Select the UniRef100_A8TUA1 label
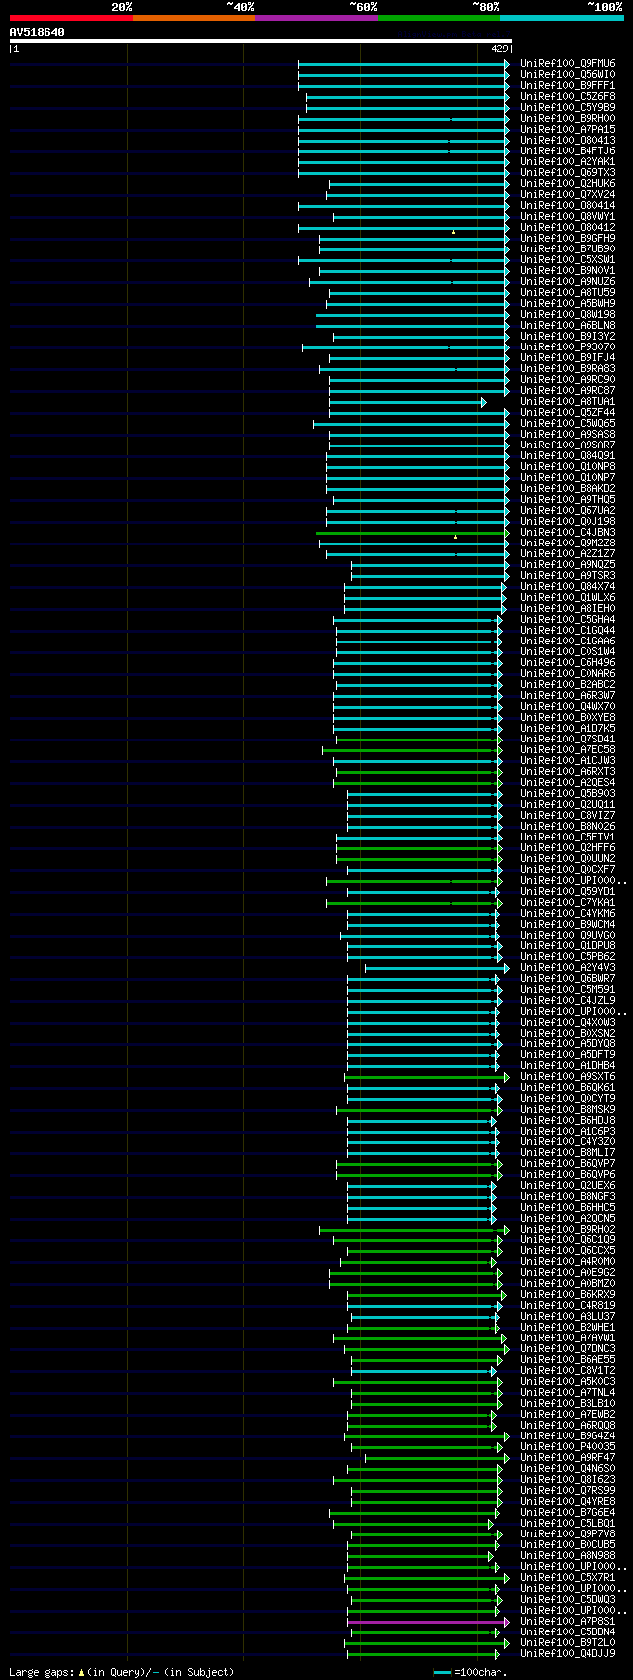The image size is (633, 1680). point(568,402)
